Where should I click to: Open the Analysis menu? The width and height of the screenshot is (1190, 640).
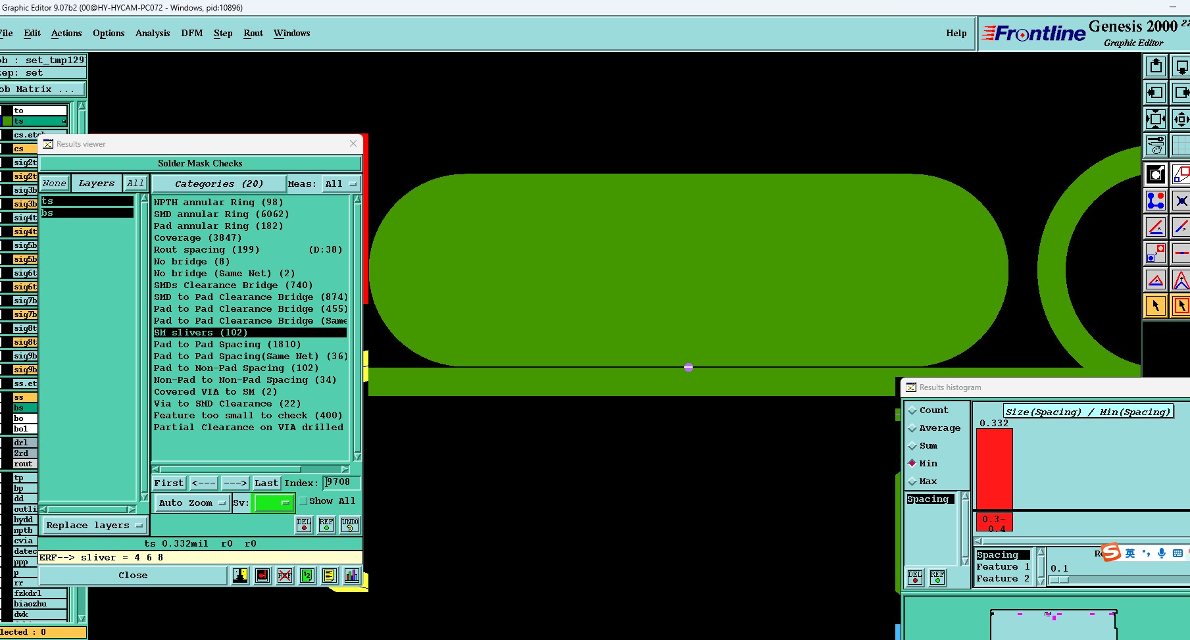(153, 33)
